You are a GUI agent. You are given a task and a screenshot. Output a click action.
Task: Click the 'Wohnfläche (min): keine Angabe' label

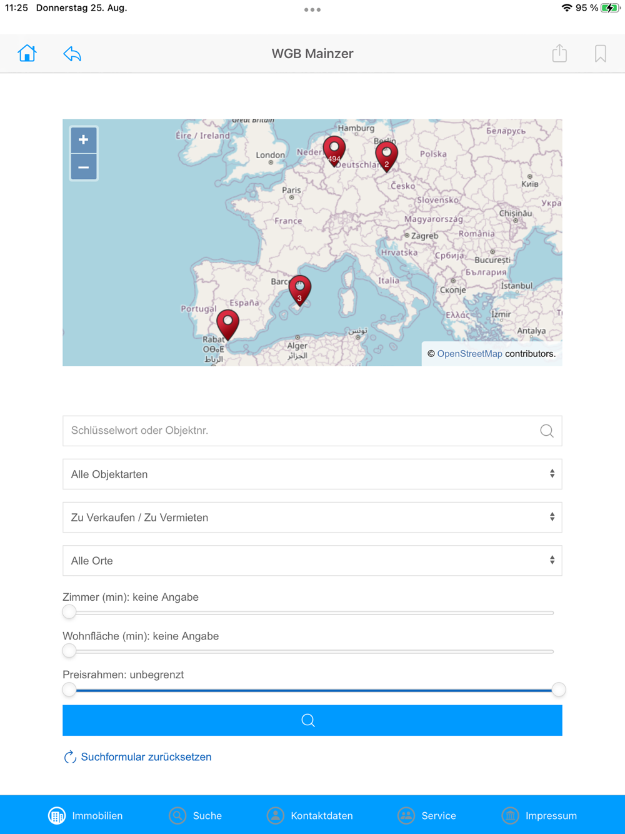[141, 636]
